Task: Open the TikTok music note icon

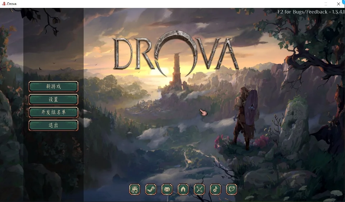Action: tap(215, 189)
